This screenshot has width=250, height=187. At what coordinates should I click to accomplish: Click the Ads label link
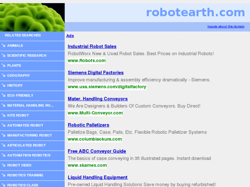70,36
